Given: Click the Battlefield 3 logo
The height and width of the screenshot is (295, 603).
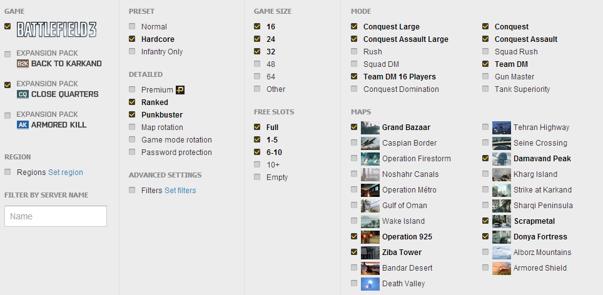Looking at the screenshot, I should (x=56, y=29).
